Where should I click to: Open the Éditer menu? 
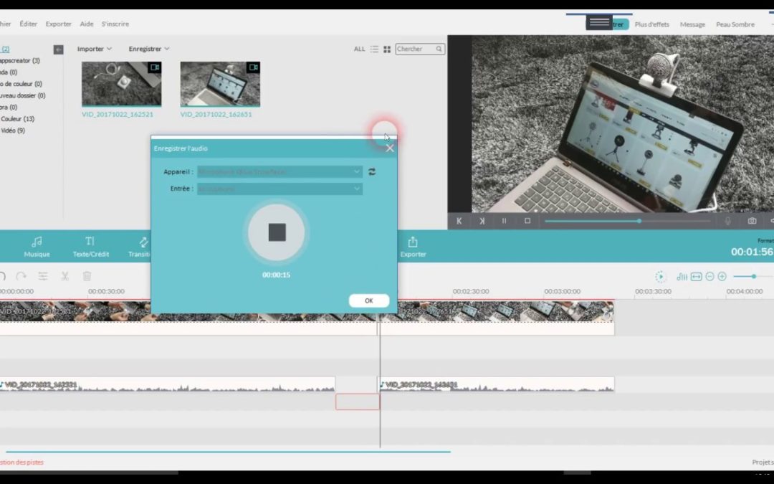click(x=28, y=24)
